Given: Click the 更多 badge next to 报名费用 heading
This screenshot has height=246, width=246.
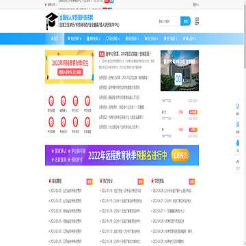Looking at the screenshot, I should pyautogui.click(x=90, y=182).
